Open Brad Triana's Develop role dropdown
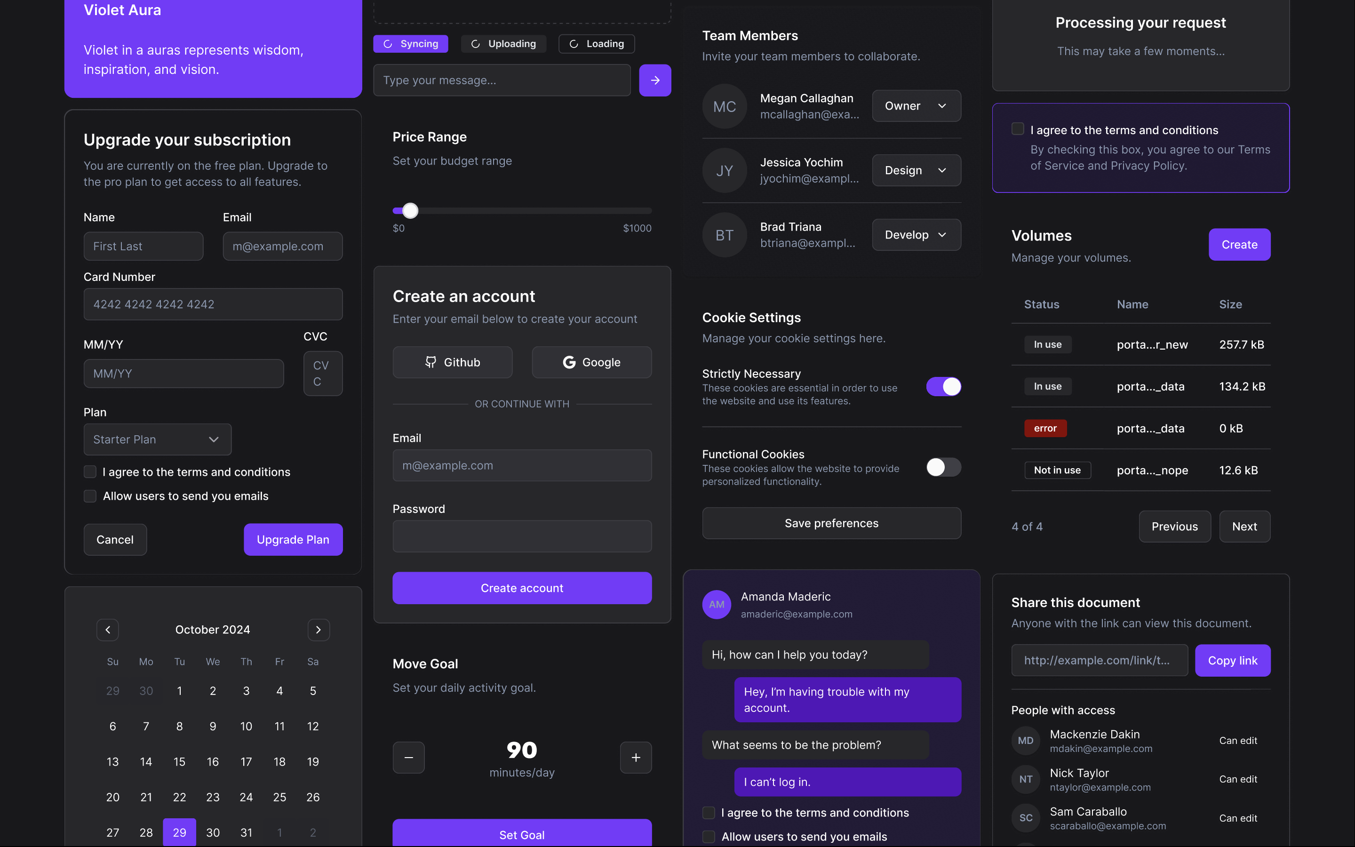 [916, 235]
